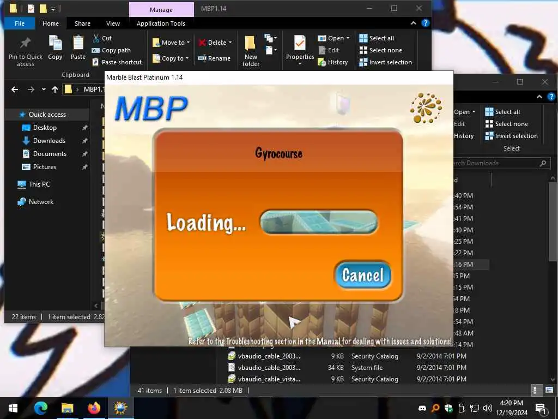Open the volume control in tray
The width and height of the screenshot is (558, 419).
488,408
